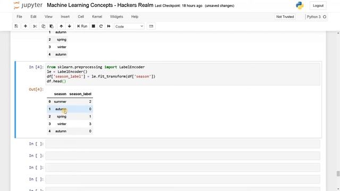Rename notebook title Machine Learning Concepts
340x191 pixels.
point(100,5)
